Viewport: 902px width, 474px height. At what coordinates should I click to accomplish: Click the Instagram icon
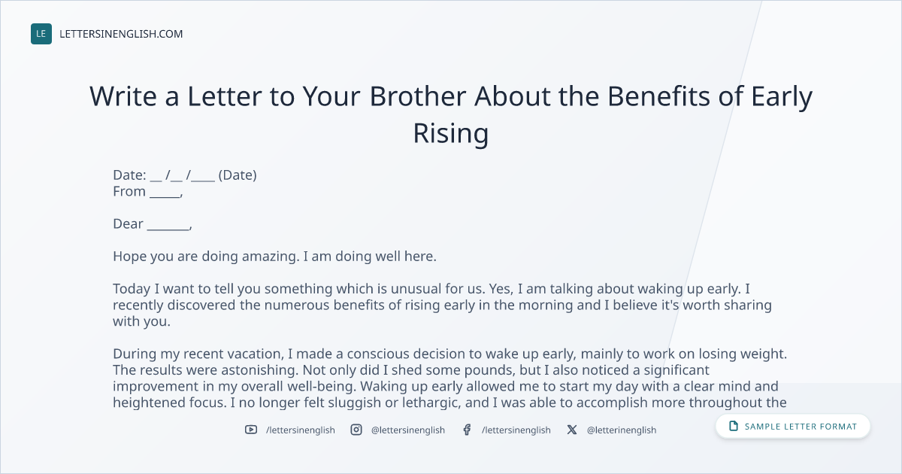[356, 430]
